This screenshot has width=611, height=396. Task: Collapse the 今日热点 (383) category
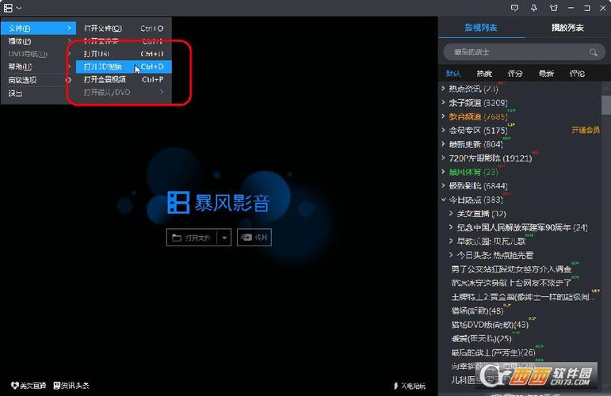[444, 200]
